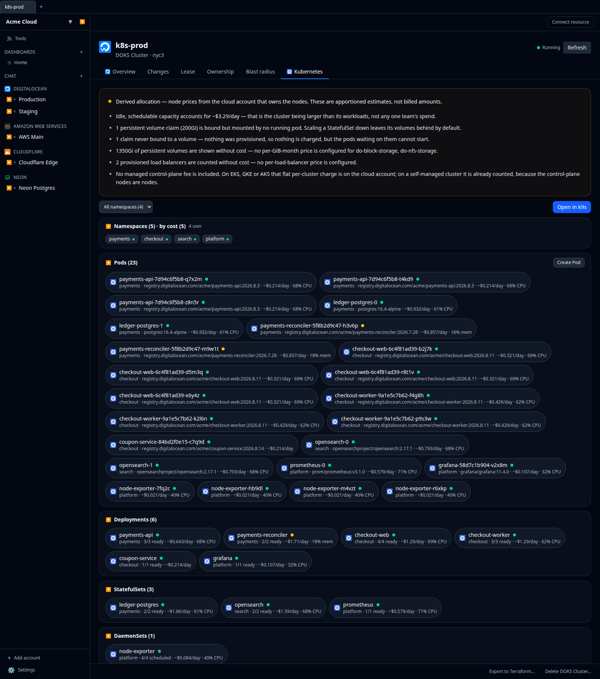Select the payments namespace chip
The width and height of the screenshot is (600, 679).
[x=122, y=239]
